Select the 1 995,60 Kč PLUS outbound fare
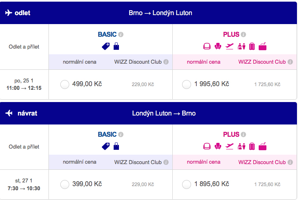299x200 pixels. coord(187,84)
